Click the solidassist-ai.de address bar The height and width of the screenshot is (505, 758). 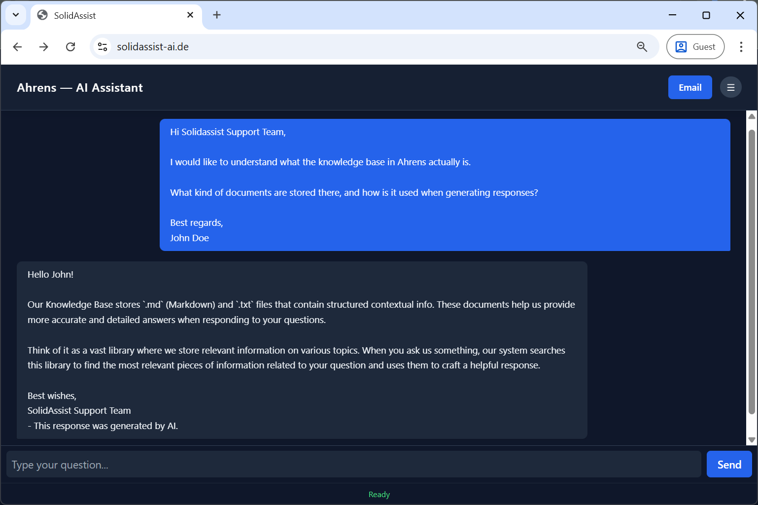[345, 46]
